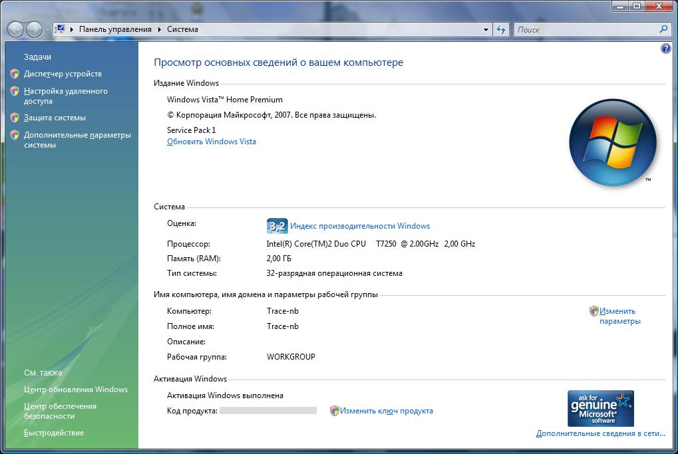Open recent pages dropdown next to Forward
678x454 pixels.
point(47,30)
